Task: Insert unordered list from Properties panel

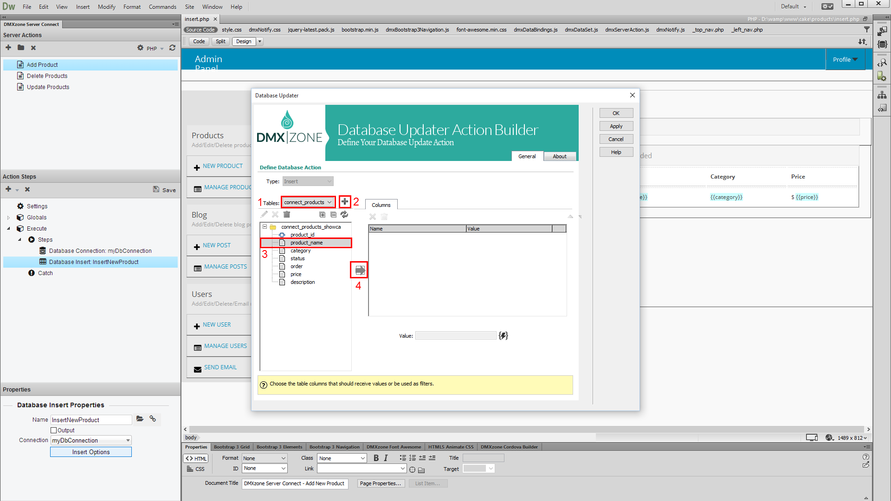Action: coord(403,458)
